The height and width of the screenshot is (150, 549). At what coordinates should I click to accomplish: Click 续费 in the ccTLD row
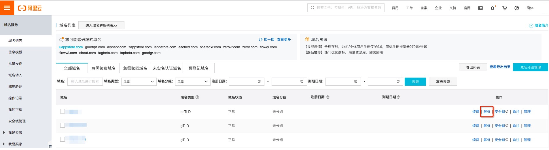coord(476,112)
